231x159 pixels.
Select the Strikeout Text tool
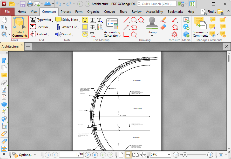click(92, 27)
